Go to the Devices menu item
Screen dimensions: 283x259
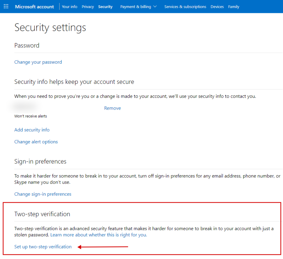point(217,7)
